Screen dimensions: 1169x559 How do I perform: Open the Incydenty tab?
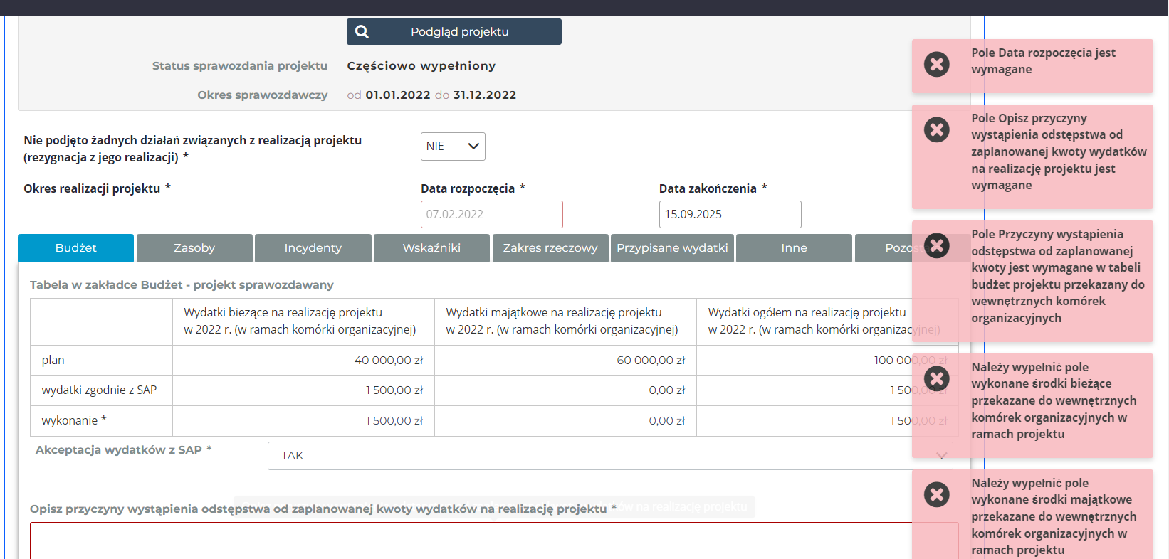tap(313, 248)
